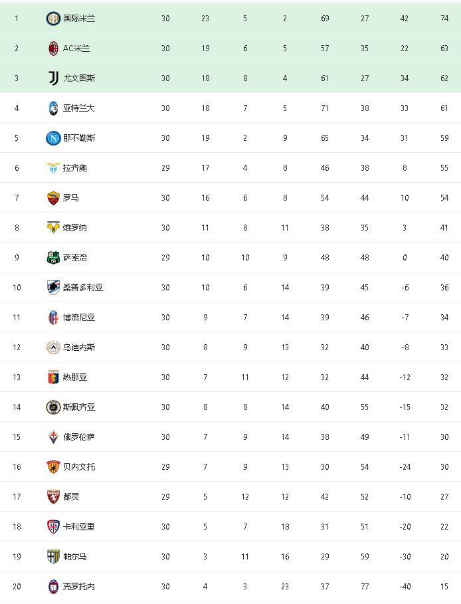Click the Udinese crest icon
This screenshot has height=604, width=461.
53,348
